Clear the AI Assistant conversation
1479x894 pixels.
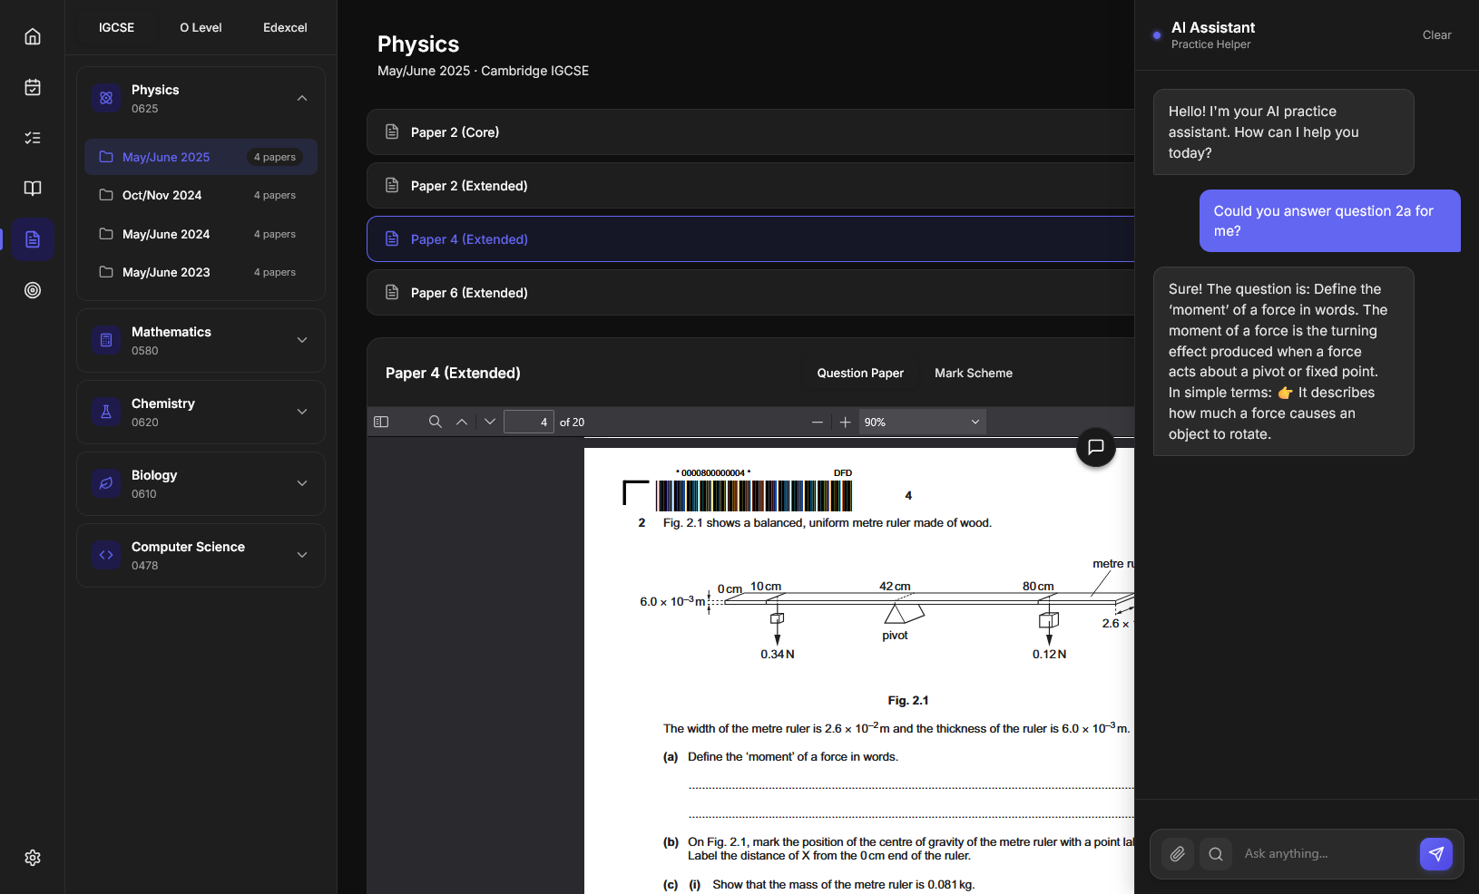click(1436, 35)
